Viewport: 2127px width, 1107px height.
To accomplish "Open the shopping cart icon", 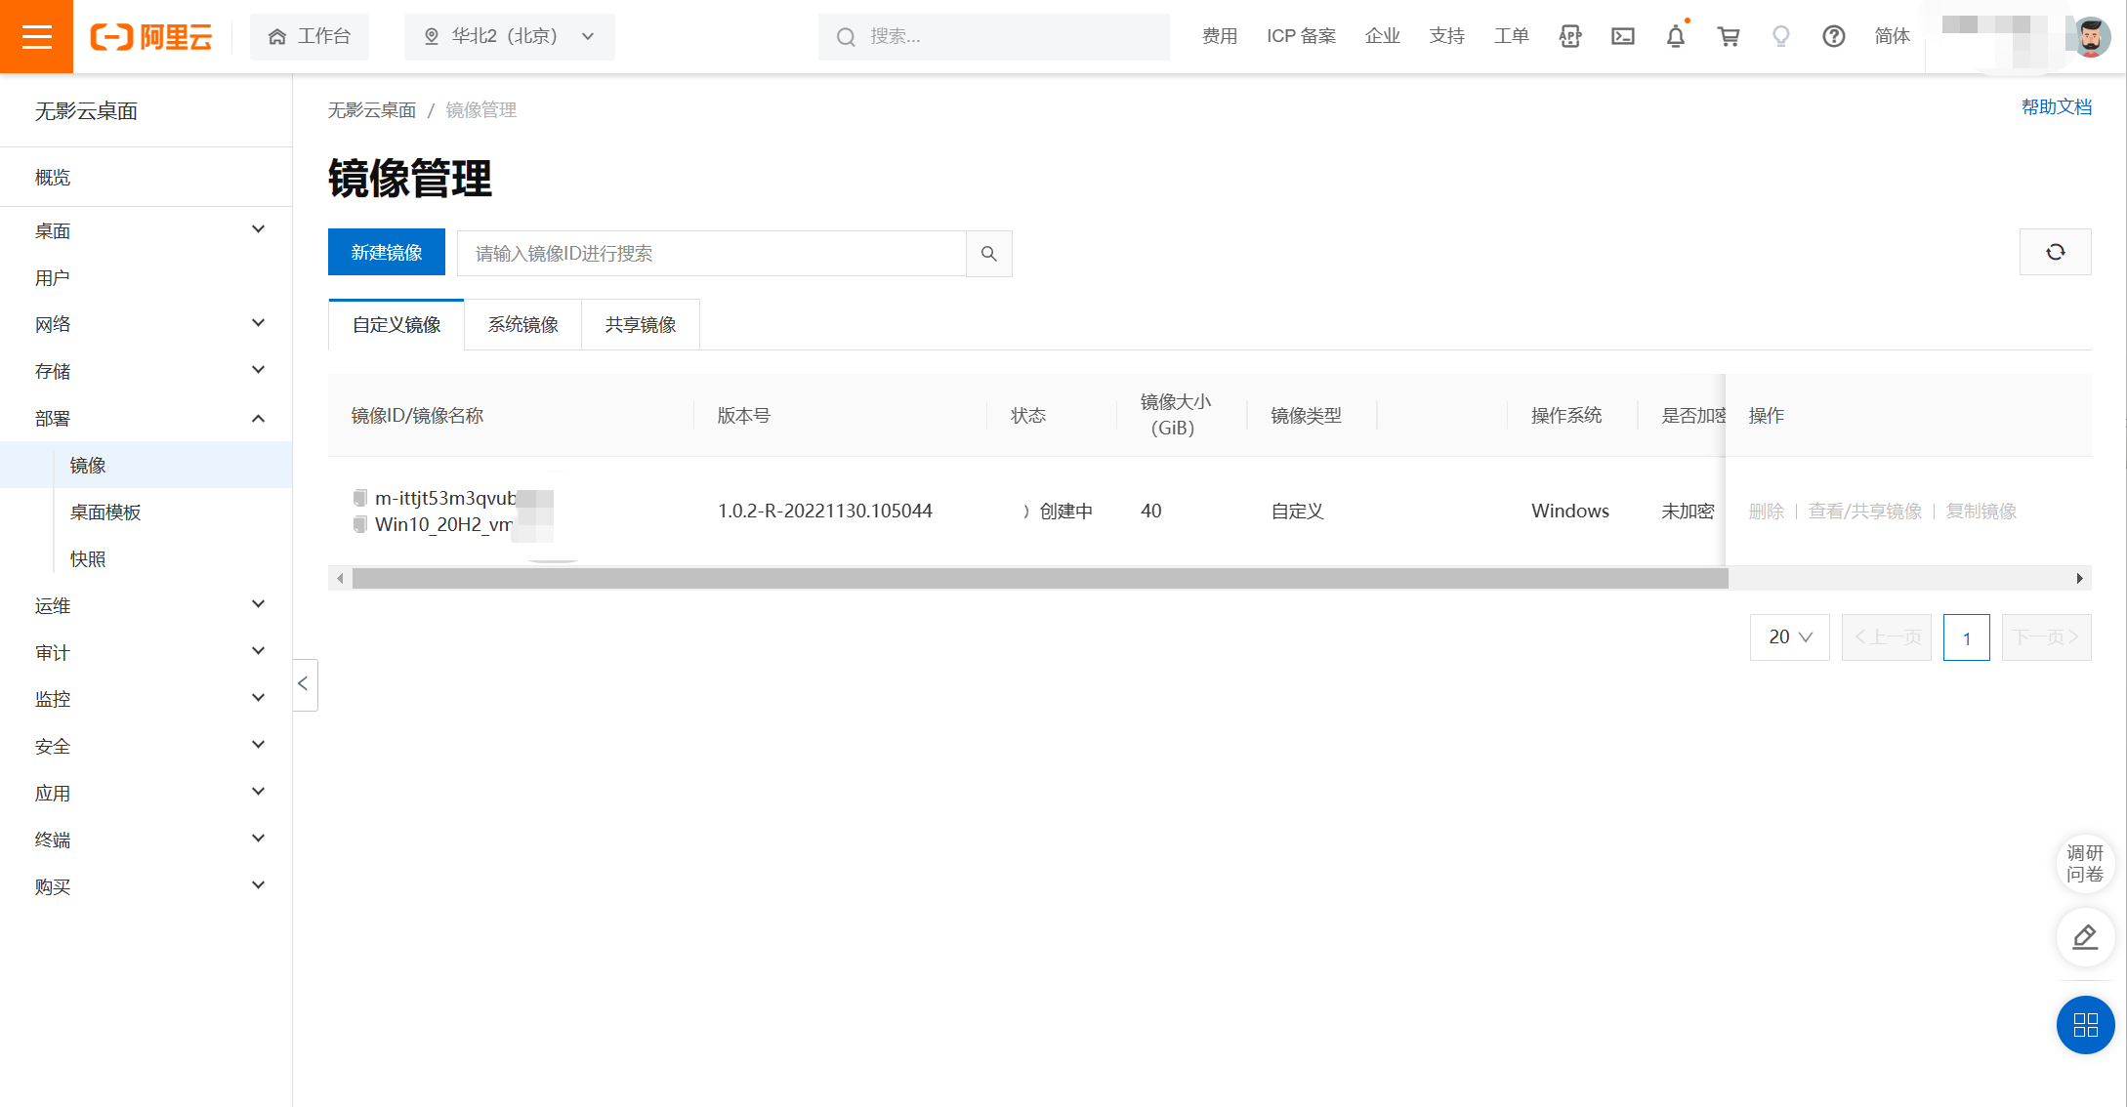I will coord(1728,37).
